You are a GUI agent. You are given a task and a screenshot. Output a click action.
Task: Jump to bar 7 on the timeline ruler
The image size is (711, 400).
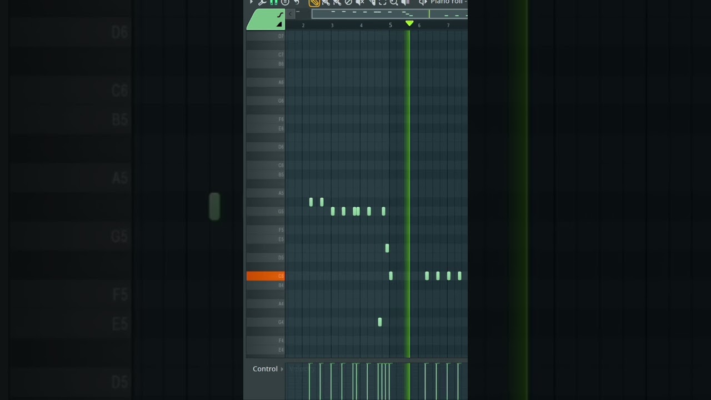pyautogui.click(x=448, y=26)
